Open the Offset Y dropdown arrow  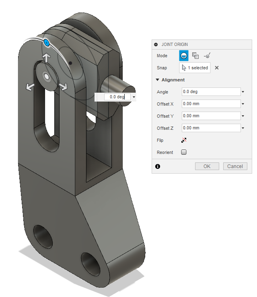click(243, 116)
